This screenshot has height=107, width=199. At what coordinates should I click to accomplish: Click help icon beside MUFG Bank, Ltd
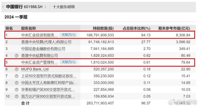pyautogui.click(x=16, y=69)
